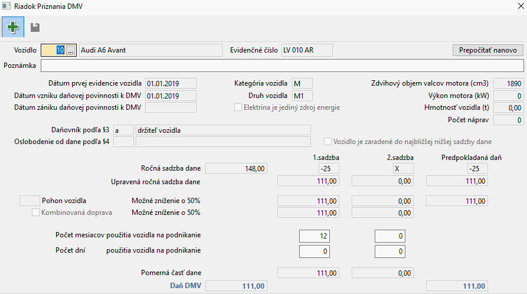527x294 pixels.
Task: Click the Audi A6 Avant vehicle name
Action: pos(150,50)
